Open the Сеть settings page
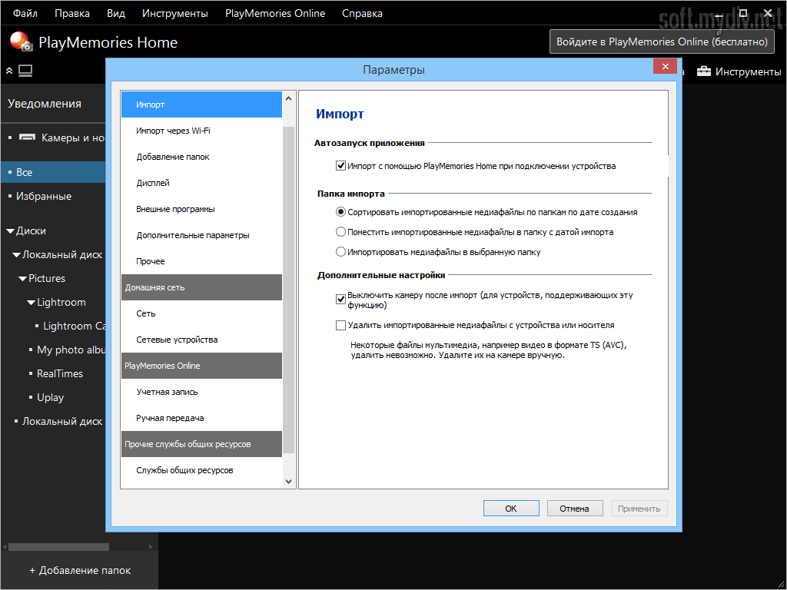Screen dimensions: 787x590 point(201,313)
